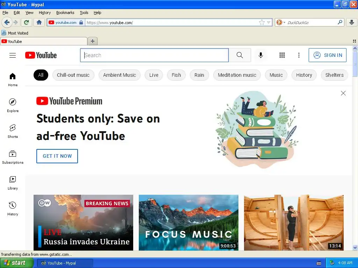Open the View menu
358x268 pixels.
(x=29, y=13)
